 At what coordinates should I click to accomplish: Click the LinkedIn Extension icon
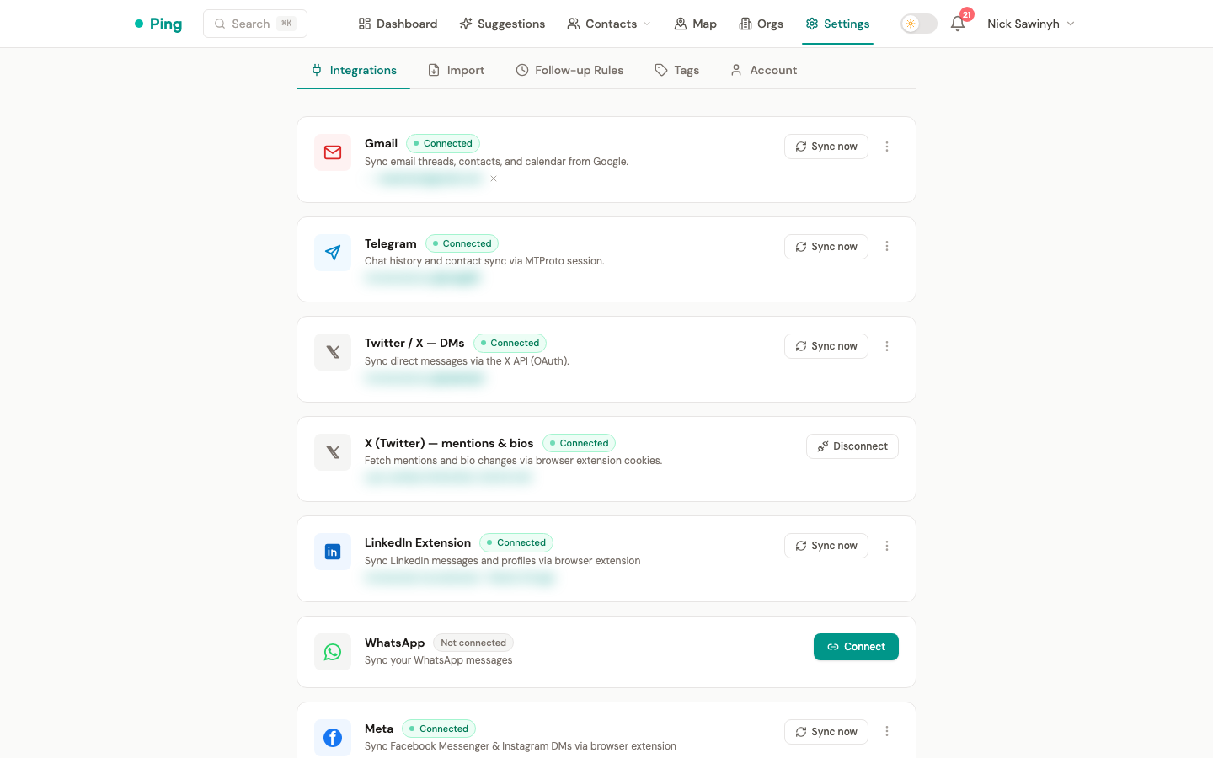pos(333,552)
